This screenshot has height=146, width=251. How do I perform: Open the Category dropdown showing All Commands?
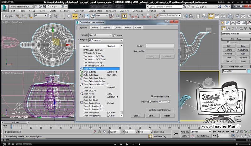106,40
